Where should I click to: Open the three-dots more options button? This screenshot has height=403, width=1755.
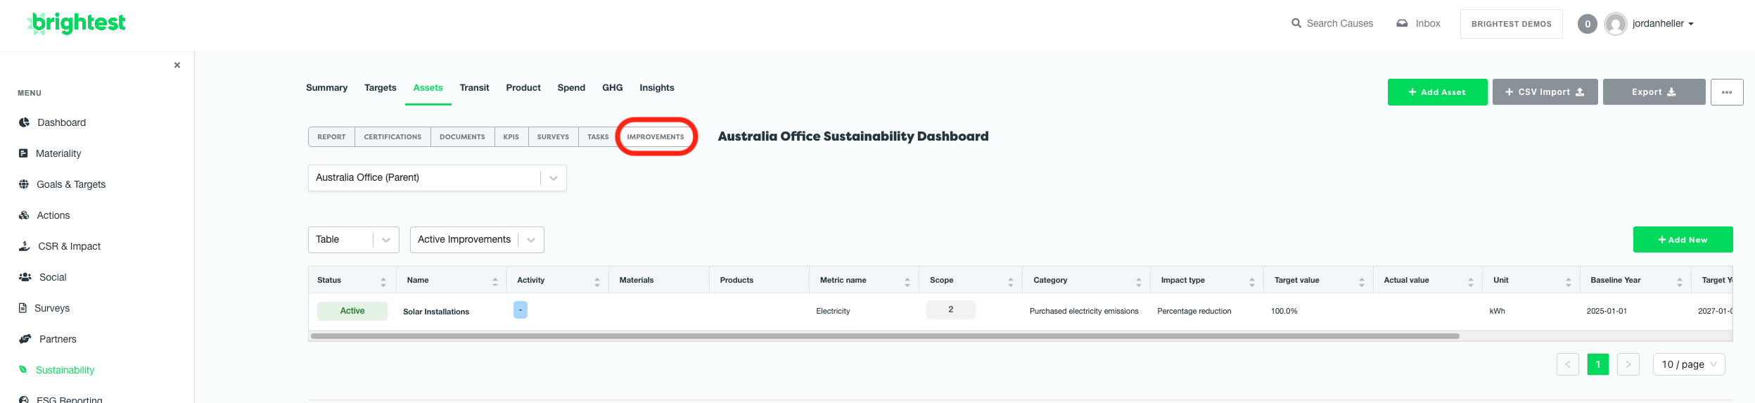click(1727, 92)
